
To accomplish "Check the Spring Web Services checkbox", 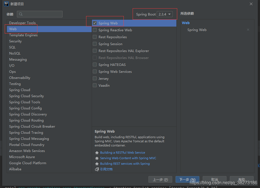I will (95, 71).
